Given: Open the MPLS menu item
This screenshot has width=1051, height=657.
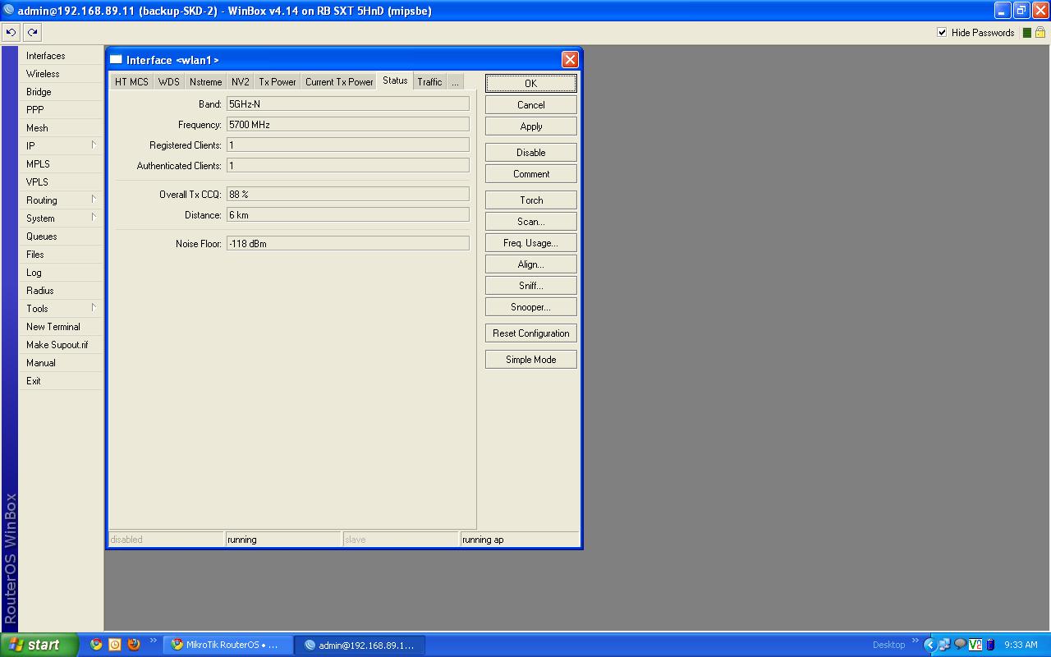Looking at the screenshot, I should [61, 164].
